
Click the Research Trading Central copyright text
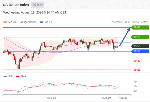pos(129,22)
